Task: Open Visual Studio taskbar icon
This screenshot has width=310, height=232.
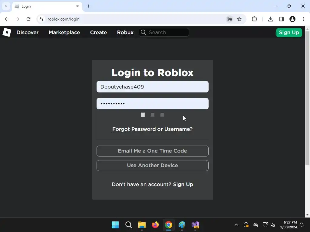Action: 195,225
